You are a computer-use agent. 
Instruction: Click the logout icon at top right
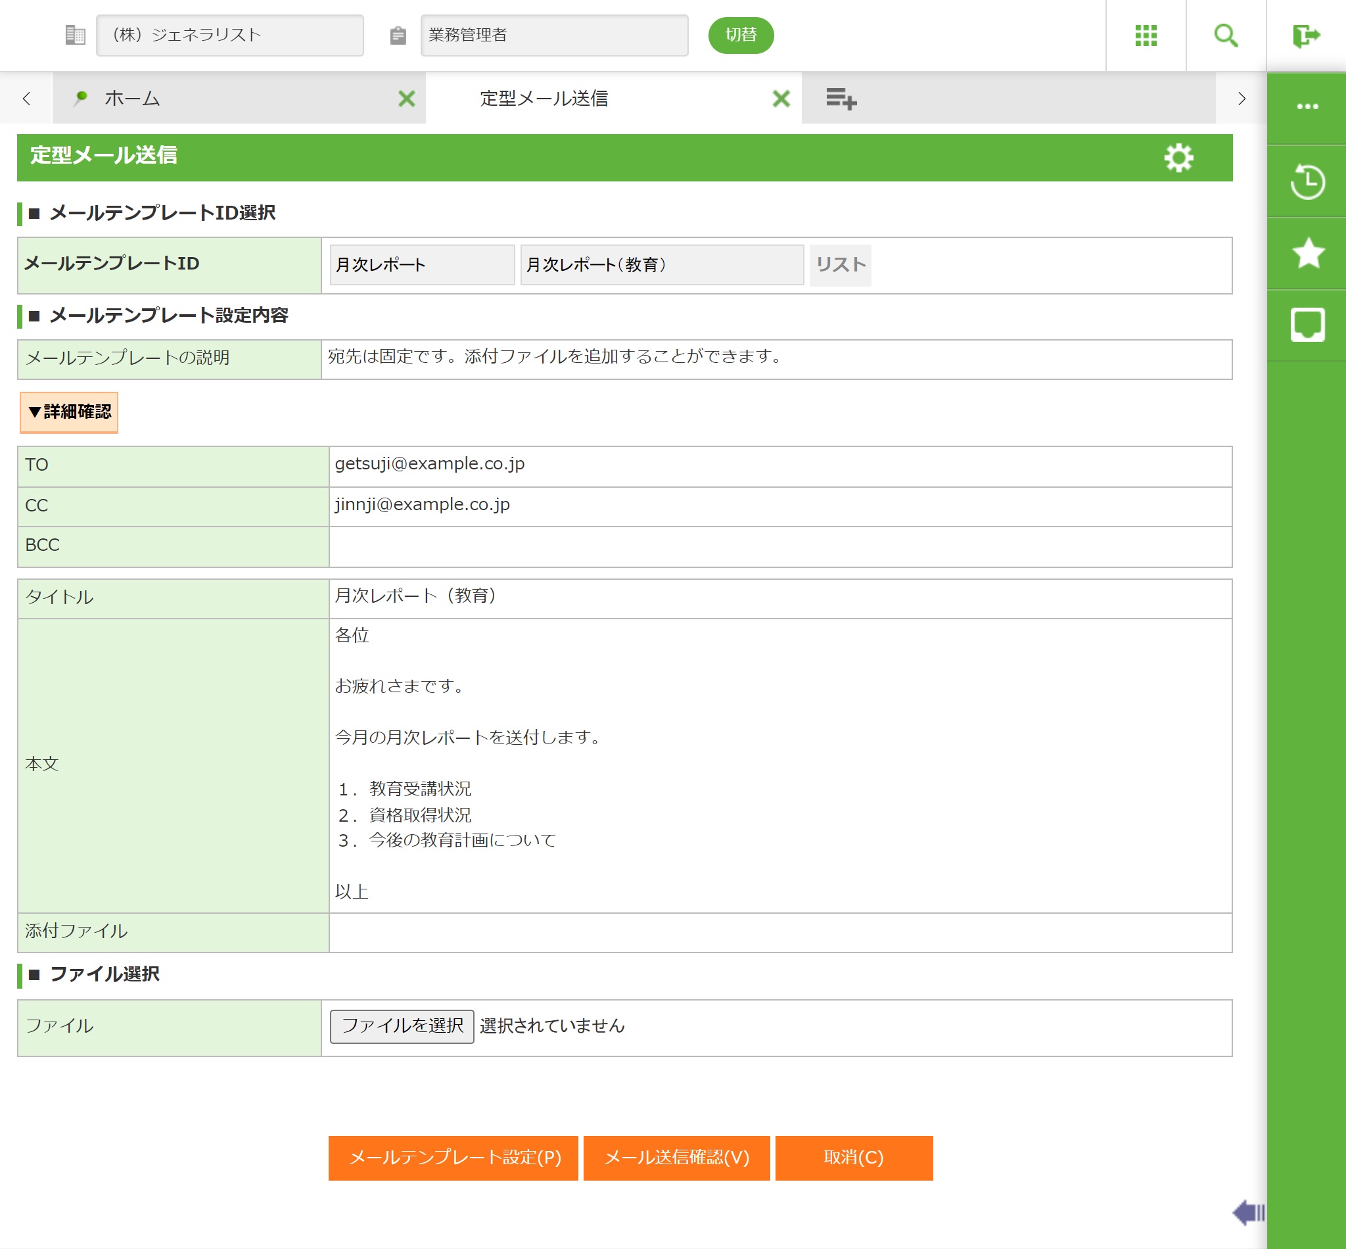pos(1305,35)
